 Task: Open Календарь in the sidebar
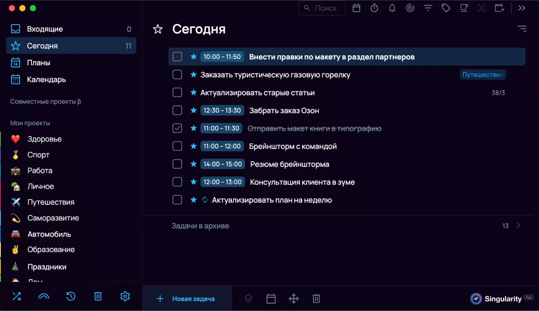click(x=71, y=80)
